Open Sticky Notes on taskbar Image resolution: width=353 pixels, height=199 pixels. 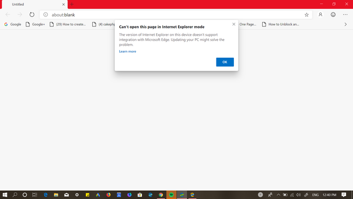(87, 195)
